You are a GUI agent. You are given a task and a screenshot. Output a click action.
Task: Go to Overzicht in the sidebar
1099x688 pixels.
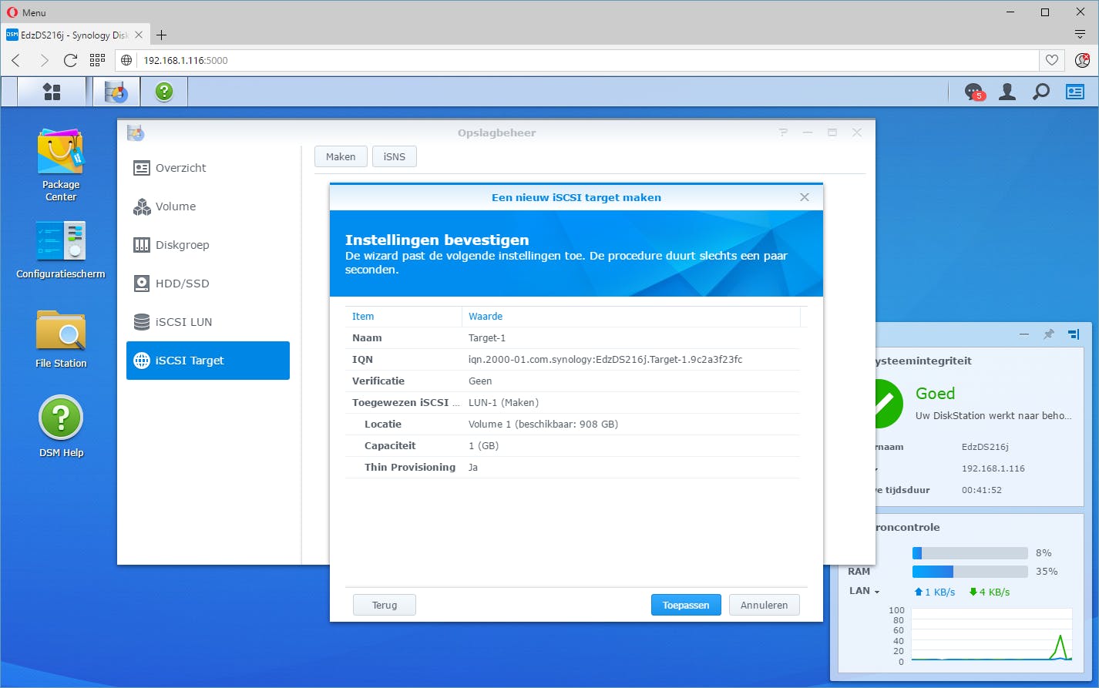pos(208,168)
